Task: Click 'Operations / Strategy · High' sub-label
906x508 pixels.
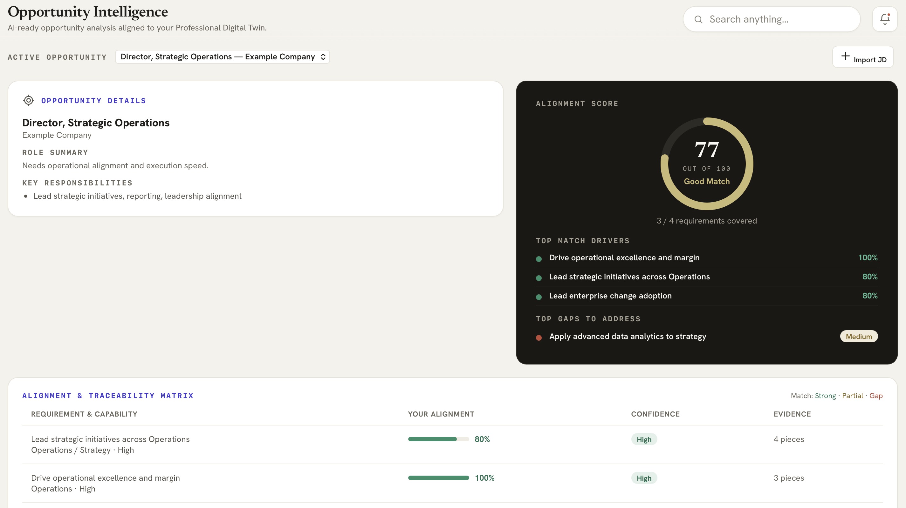Action: pyautogui.click(x=82, y=450)
